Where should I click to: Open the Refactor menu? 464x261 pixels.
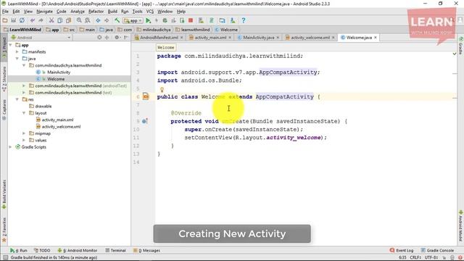96,12
